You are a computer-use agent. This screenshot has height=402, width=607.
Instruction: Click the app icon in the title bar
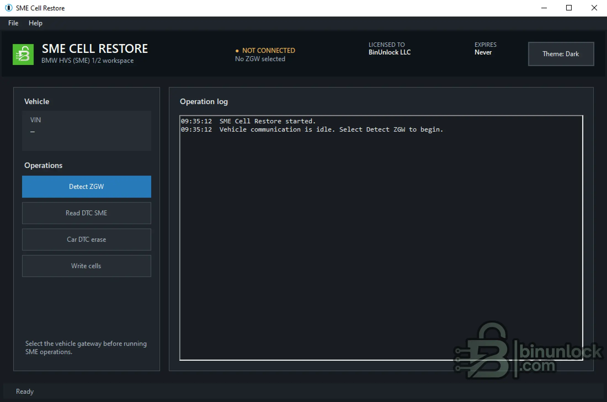9,8
